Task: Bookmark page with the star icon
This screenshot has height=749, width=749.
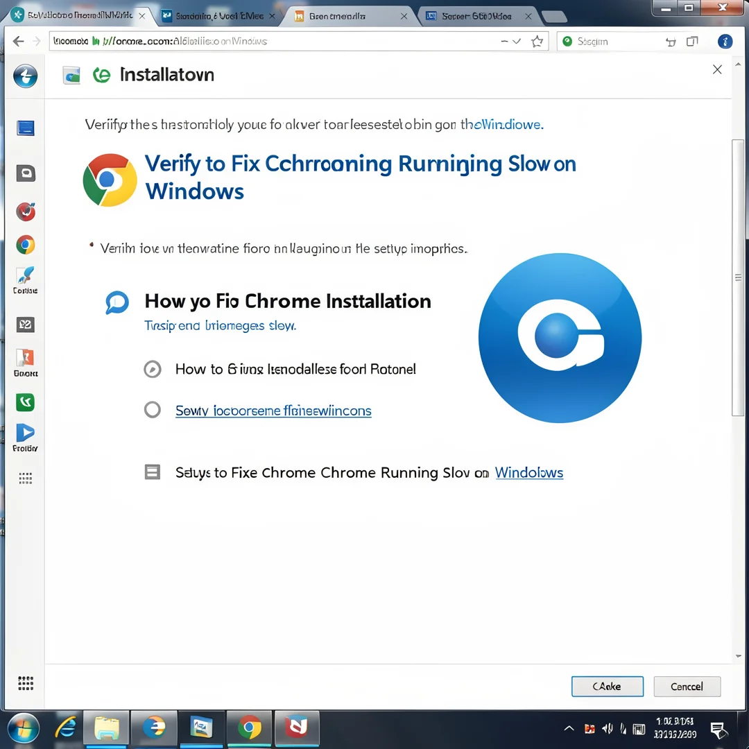Action: point(537,42)
